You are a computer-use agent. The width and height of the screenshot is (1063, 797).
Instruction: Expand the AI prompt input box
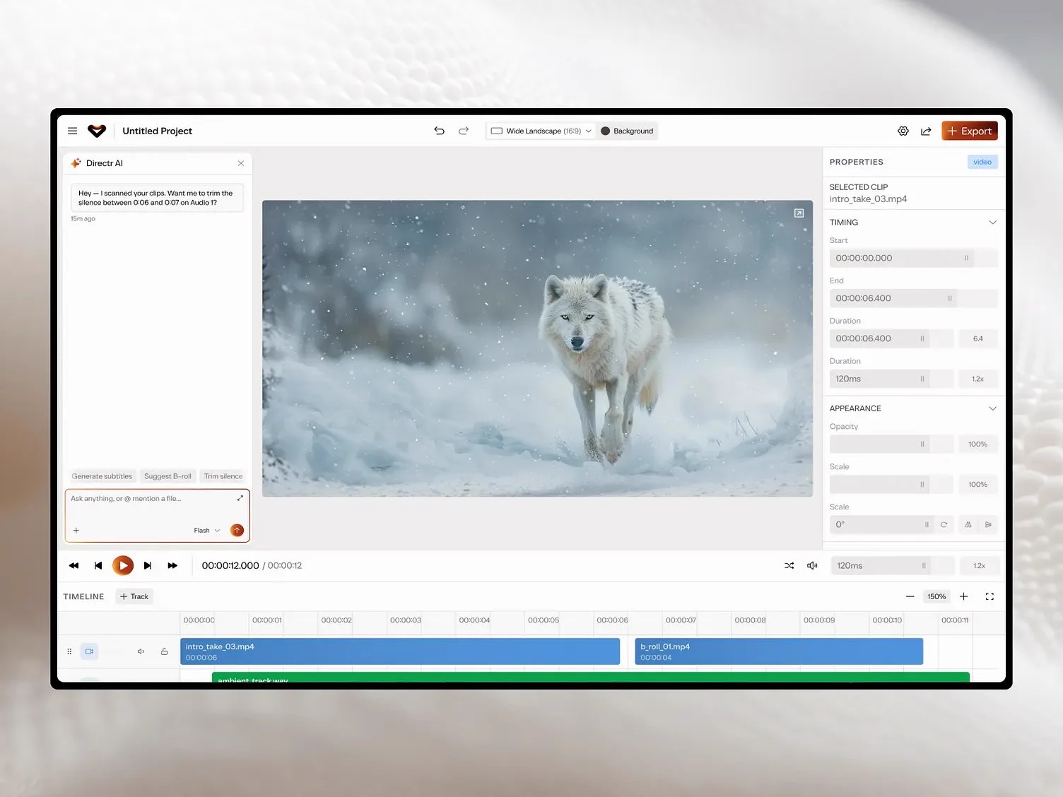(240, 498)
